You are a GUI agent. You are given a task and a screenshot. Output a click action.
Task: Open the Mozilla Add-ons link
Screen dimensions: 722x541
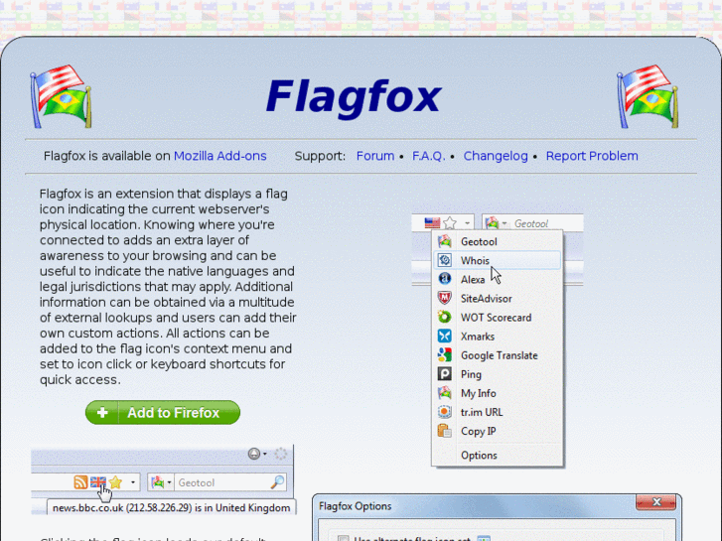coord(220,156)
